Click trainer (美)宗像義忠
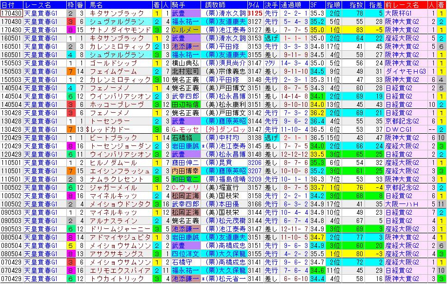 click(x=225, y=71)
